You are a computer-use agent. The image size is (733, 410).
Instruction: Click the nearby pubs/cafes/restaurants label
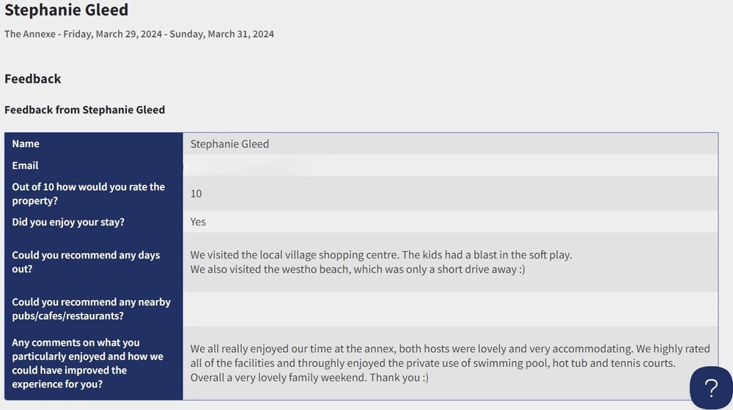92,308
